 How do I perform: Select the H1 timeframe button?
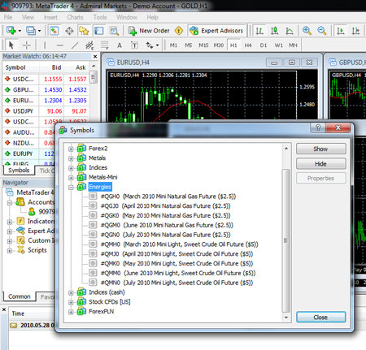233,45
